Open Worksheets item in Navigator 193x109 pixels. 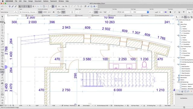click(x=183, y=78)
